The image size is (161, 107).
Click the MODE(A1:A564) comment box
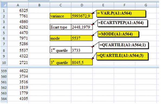118,34
